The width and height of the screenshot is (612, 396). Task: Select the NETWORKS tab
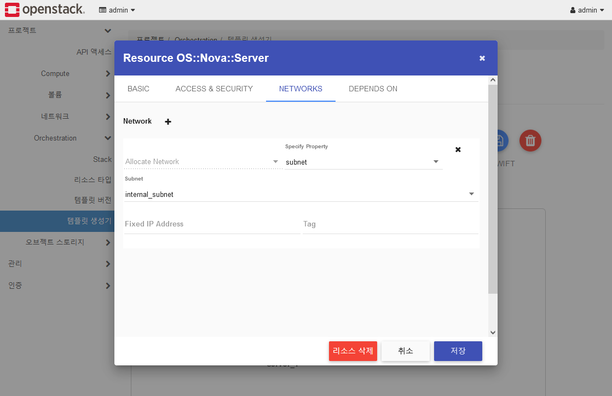pos(301,89)
